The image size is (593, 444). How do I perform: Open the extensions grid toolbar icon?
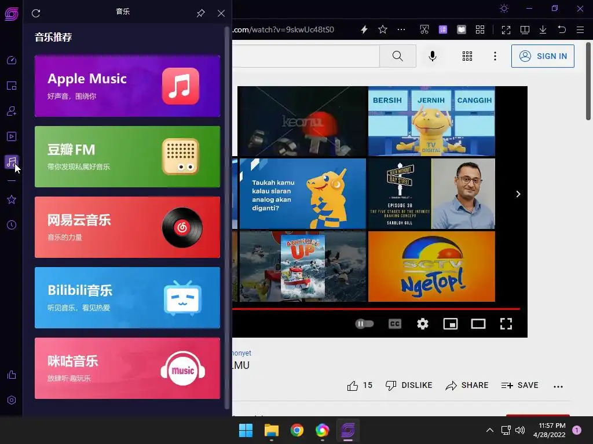point(480,29)
